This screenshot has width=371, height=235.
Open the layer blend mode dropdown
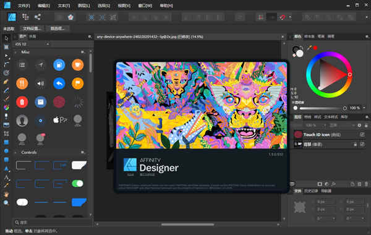coord(342,125)
